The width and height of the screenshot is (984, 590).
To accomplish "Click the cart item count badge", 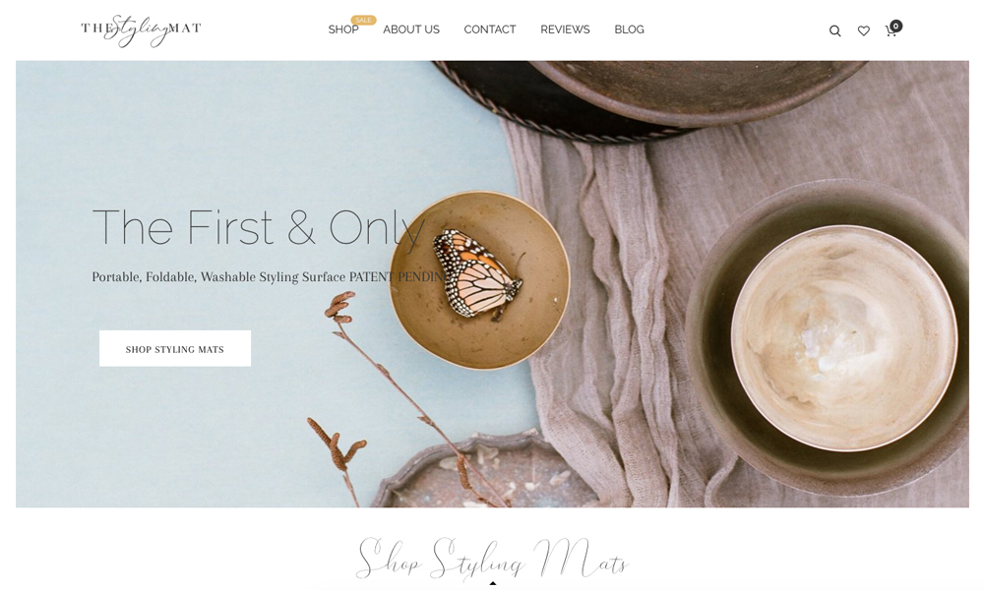I will (896, 26).
